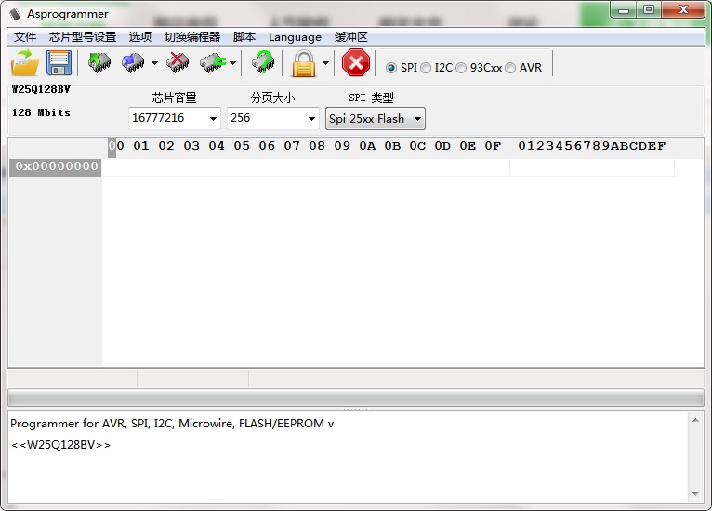Open a file with the folder icon

tap(25, 62)
